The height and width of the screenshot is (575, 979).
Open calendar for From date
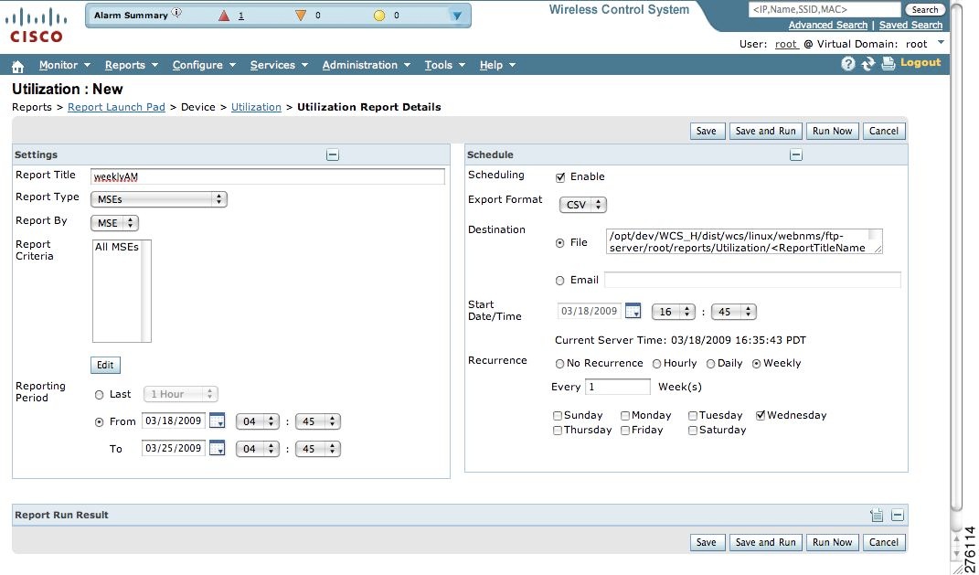[x=217, y=421]
